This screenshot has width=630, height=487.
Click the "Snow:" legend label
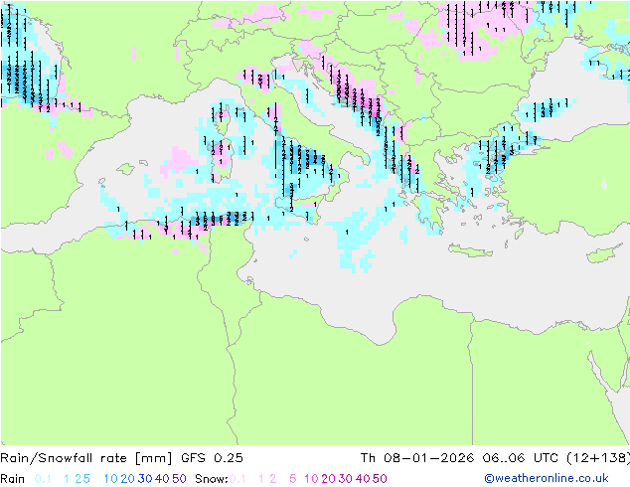click(x=212, y=479)
